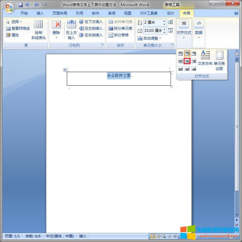This screenshot has width=242, height=242.
Task: Open the 单元格边距 cell margins tool
Action: click(x=219, y=60)
